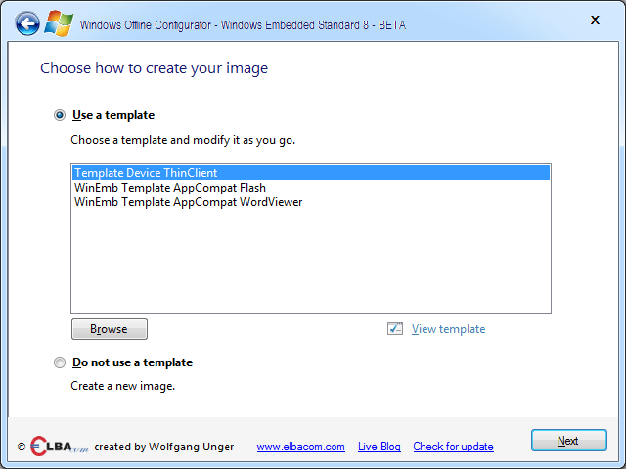Open the Live Blog link
Viewport: 626px width, 469px height.
(379, 447)
